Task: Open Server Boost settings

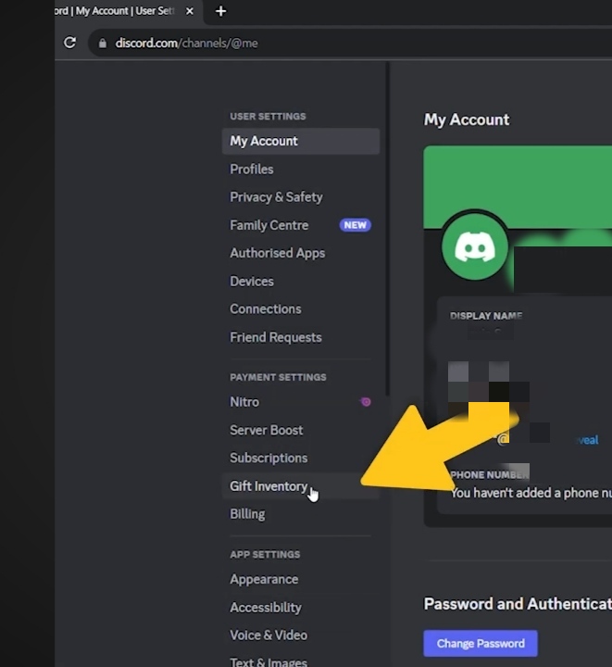Action: click(x=301, y=430)
